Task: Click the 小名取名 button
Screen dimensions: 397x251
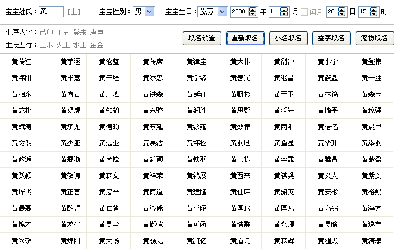Action: tap(288, 38)
